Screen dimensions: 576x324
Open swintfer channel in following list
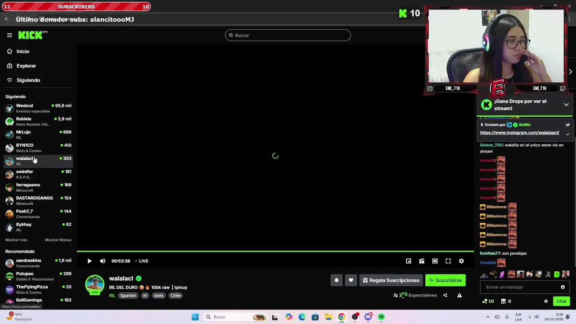click(38, 174)
